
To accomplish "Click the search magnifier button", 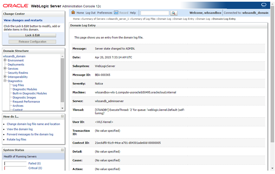I will [173, 13].
